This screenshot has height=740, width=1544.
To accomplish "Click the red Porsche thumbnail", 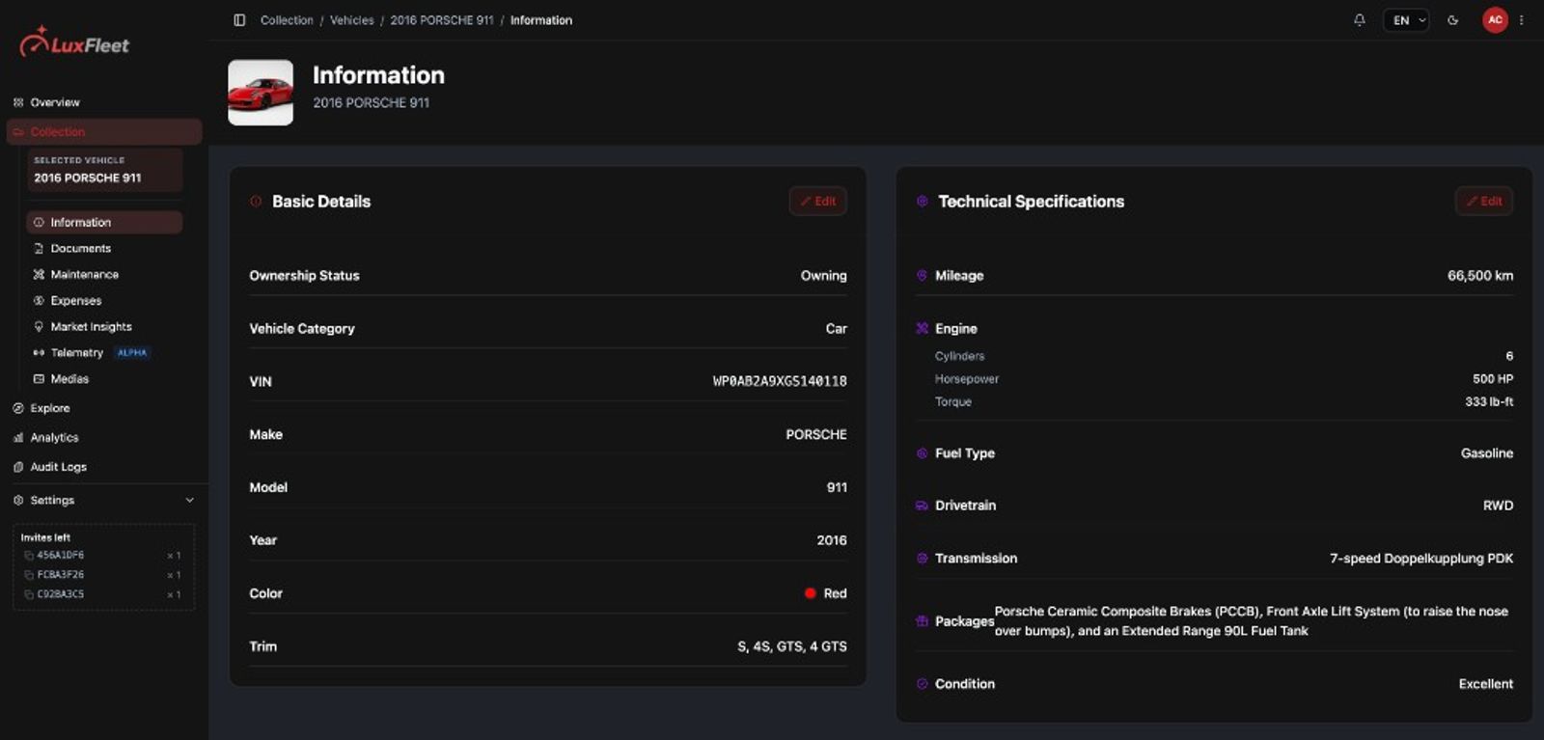I will [x=261, y=93].
